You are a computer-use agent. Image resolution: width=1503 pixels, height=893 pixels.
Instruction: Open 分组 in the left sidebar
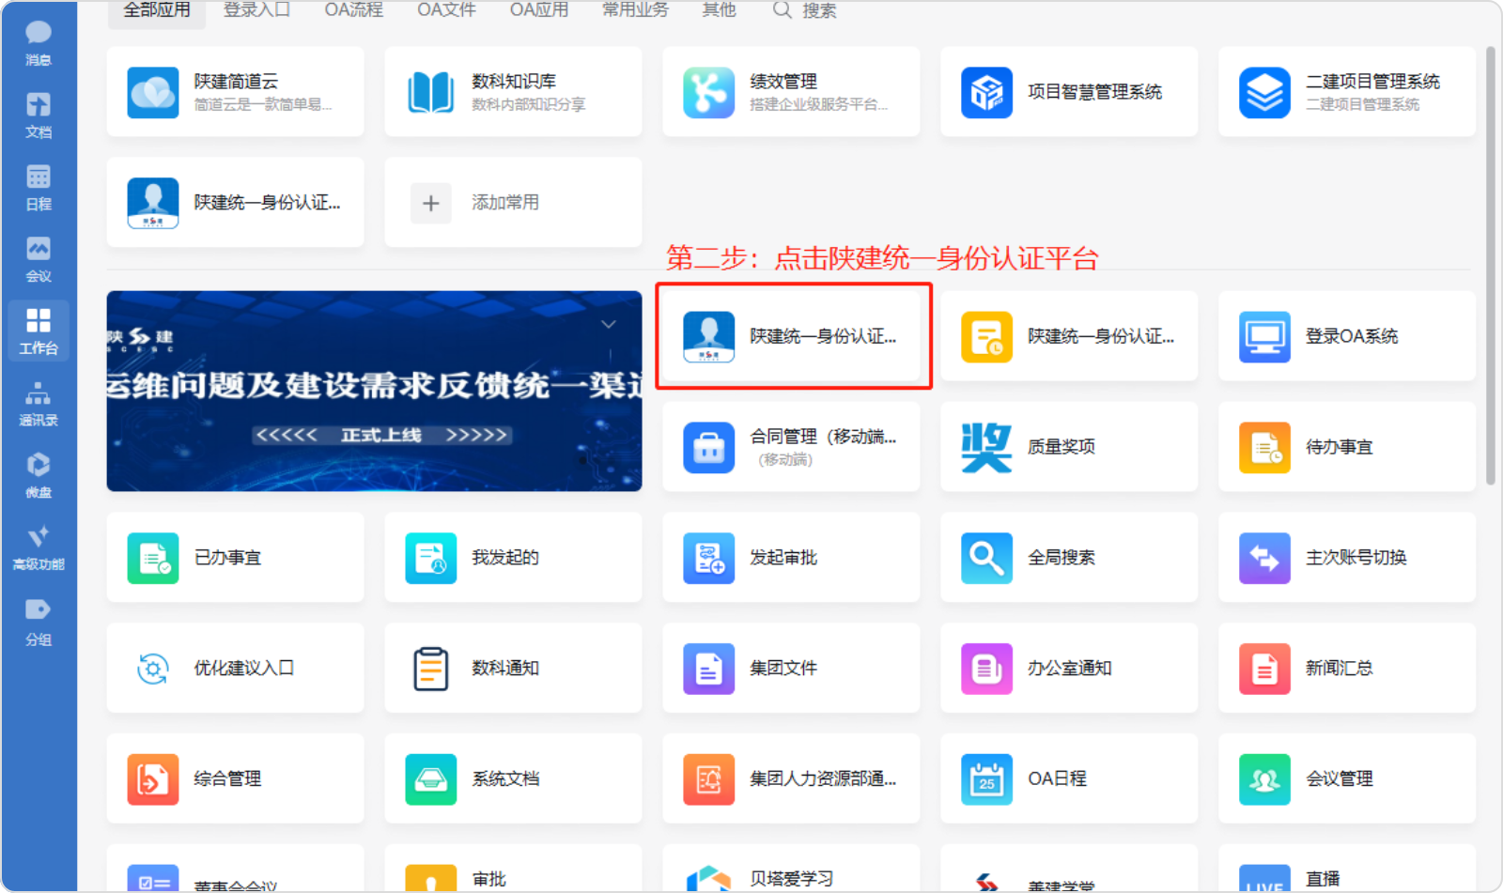coord(39,621)
